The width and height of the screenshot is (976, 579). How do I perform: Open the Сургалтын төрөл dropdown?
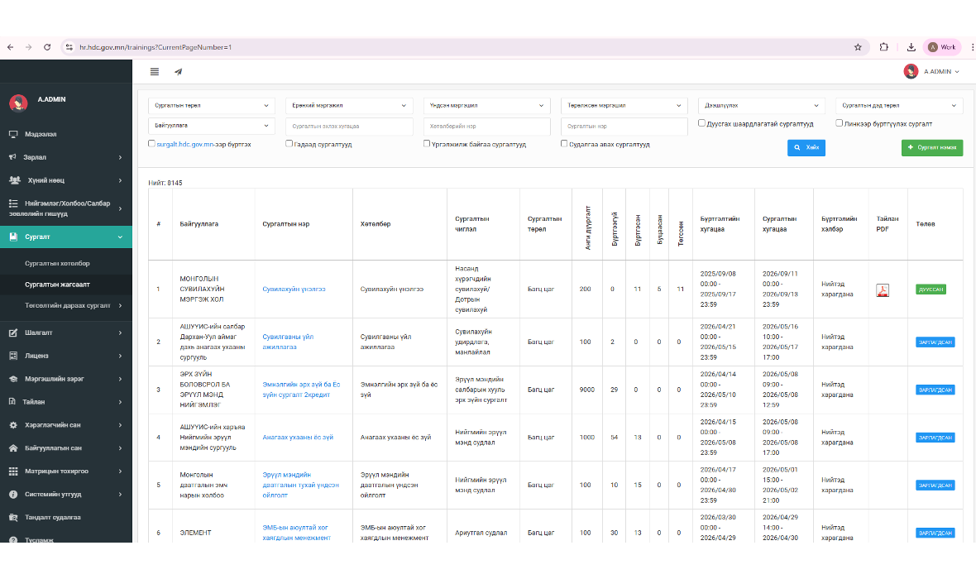(212, 106)
